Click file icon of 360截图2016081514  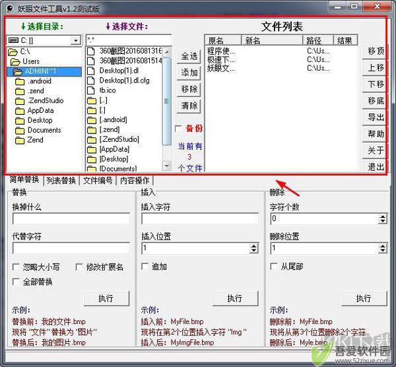[x=91, y=61]
